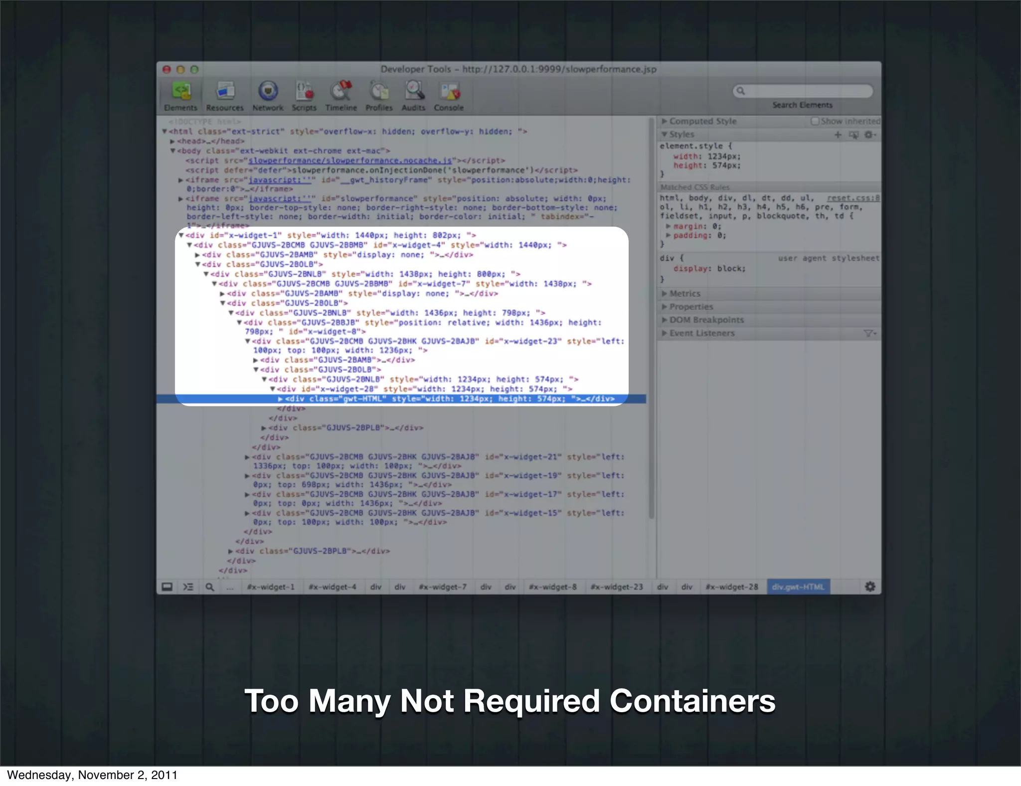Screen dimensions: 1021x786
Task: Collapse the html ext-strict node
Action: pyautogui.click(x=165, y=132)
